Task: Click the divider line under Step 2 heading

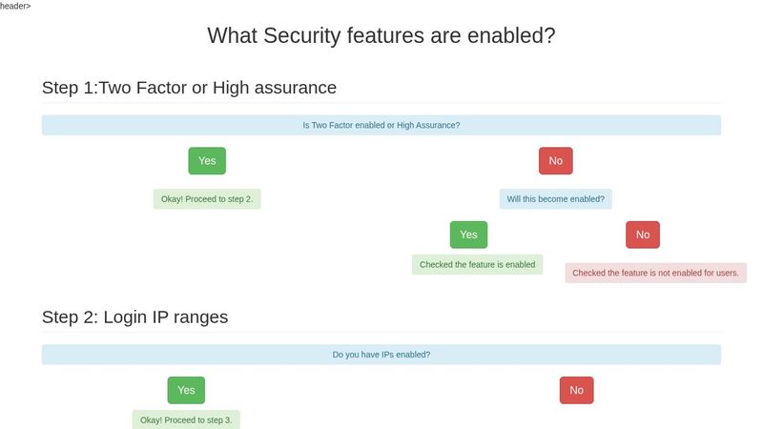Action: coord(381,332)
